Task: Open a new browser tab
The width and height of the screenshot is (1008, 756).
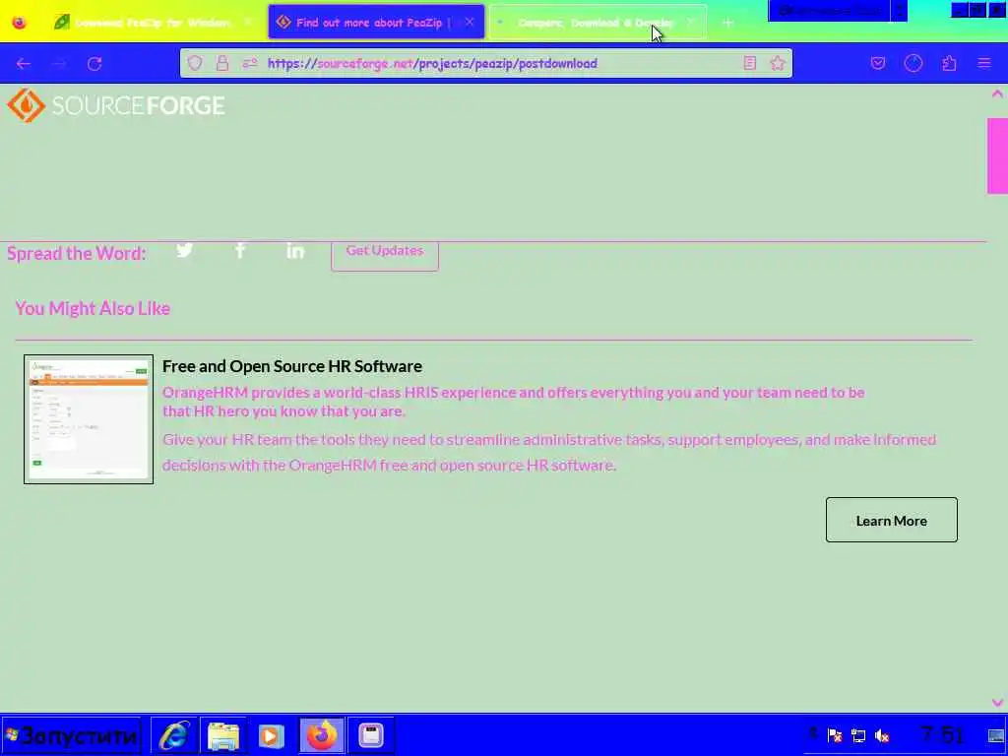Action: (x=727, y=23)
